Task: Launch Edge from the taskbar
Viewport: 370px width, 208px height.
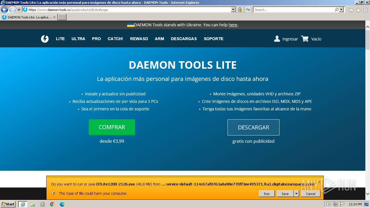Action: click(62, 204)
